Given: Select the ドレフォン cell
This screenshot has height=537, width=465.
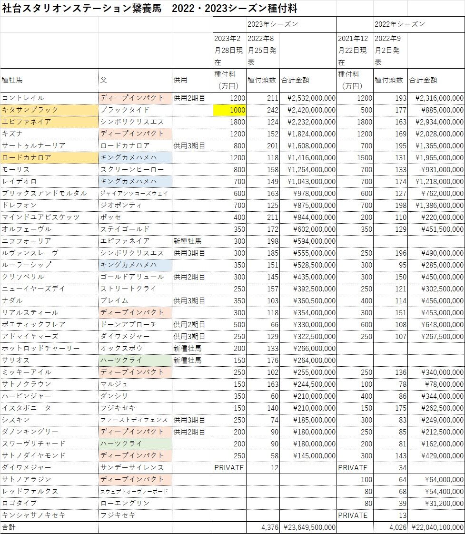Looking at the screenshot, I should click(49, 205).
